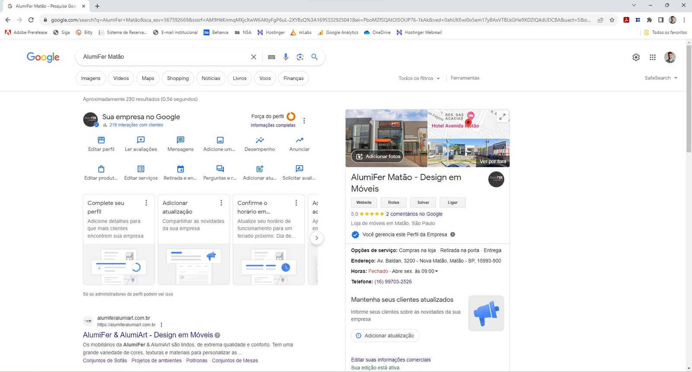The height and width of the screenshot is (372, 692).
Task: Open Retirada e entrega calendar icon
Action: [180, 169]
